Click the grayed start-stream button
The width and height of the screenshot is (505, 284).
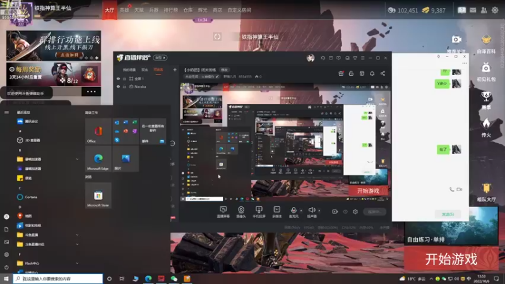(x=374, y=211)
